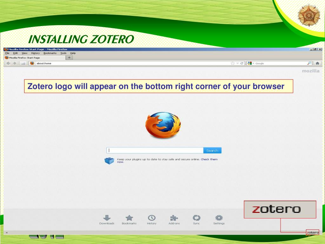This screenshot has height=244, width=325.
Task: Click the site activity bars icon
Action: coord(23,63)
